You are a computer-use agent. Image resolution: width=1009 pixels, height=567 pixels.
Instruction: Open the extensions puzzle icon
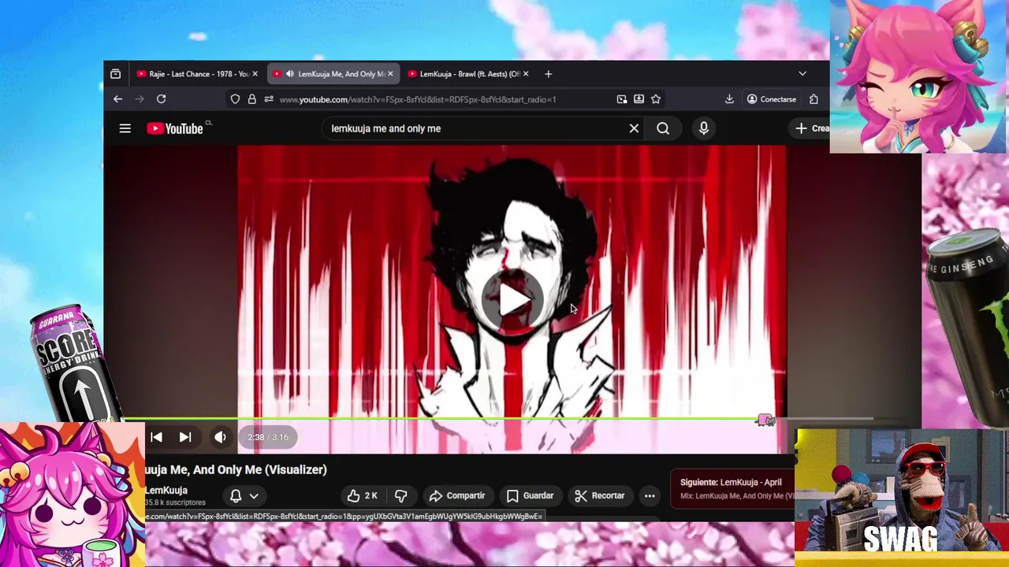[x=814, y=99]
